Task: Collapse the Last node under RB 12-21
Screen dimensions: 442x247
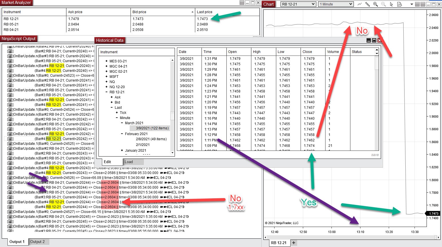Action: [x=112, y=107]
